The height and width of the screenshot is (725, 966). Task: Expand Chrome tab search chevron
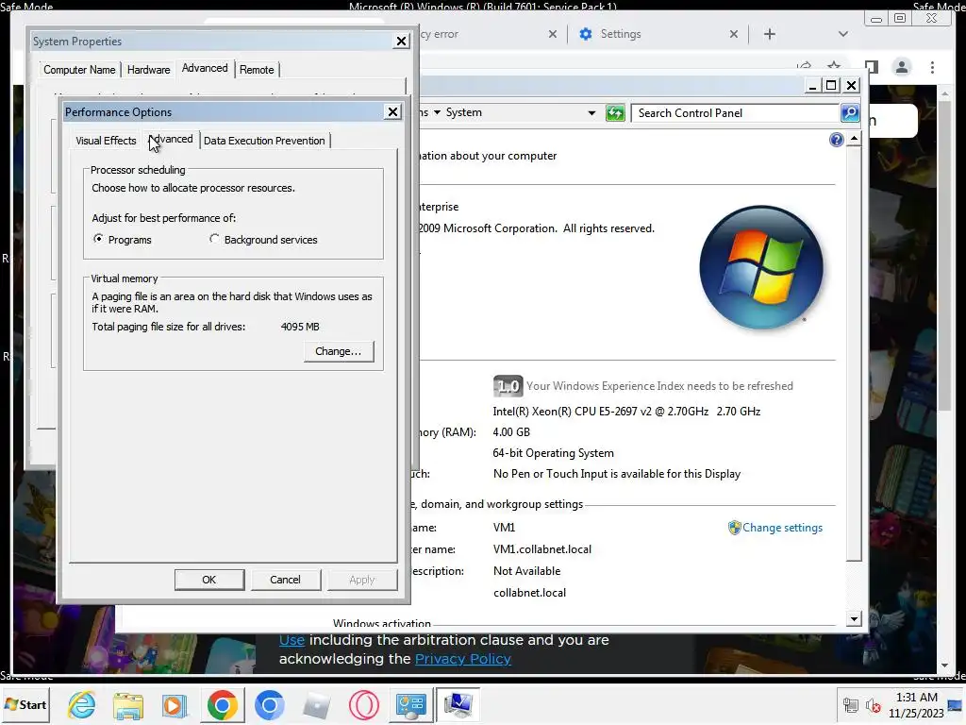[x=842, y=34]
